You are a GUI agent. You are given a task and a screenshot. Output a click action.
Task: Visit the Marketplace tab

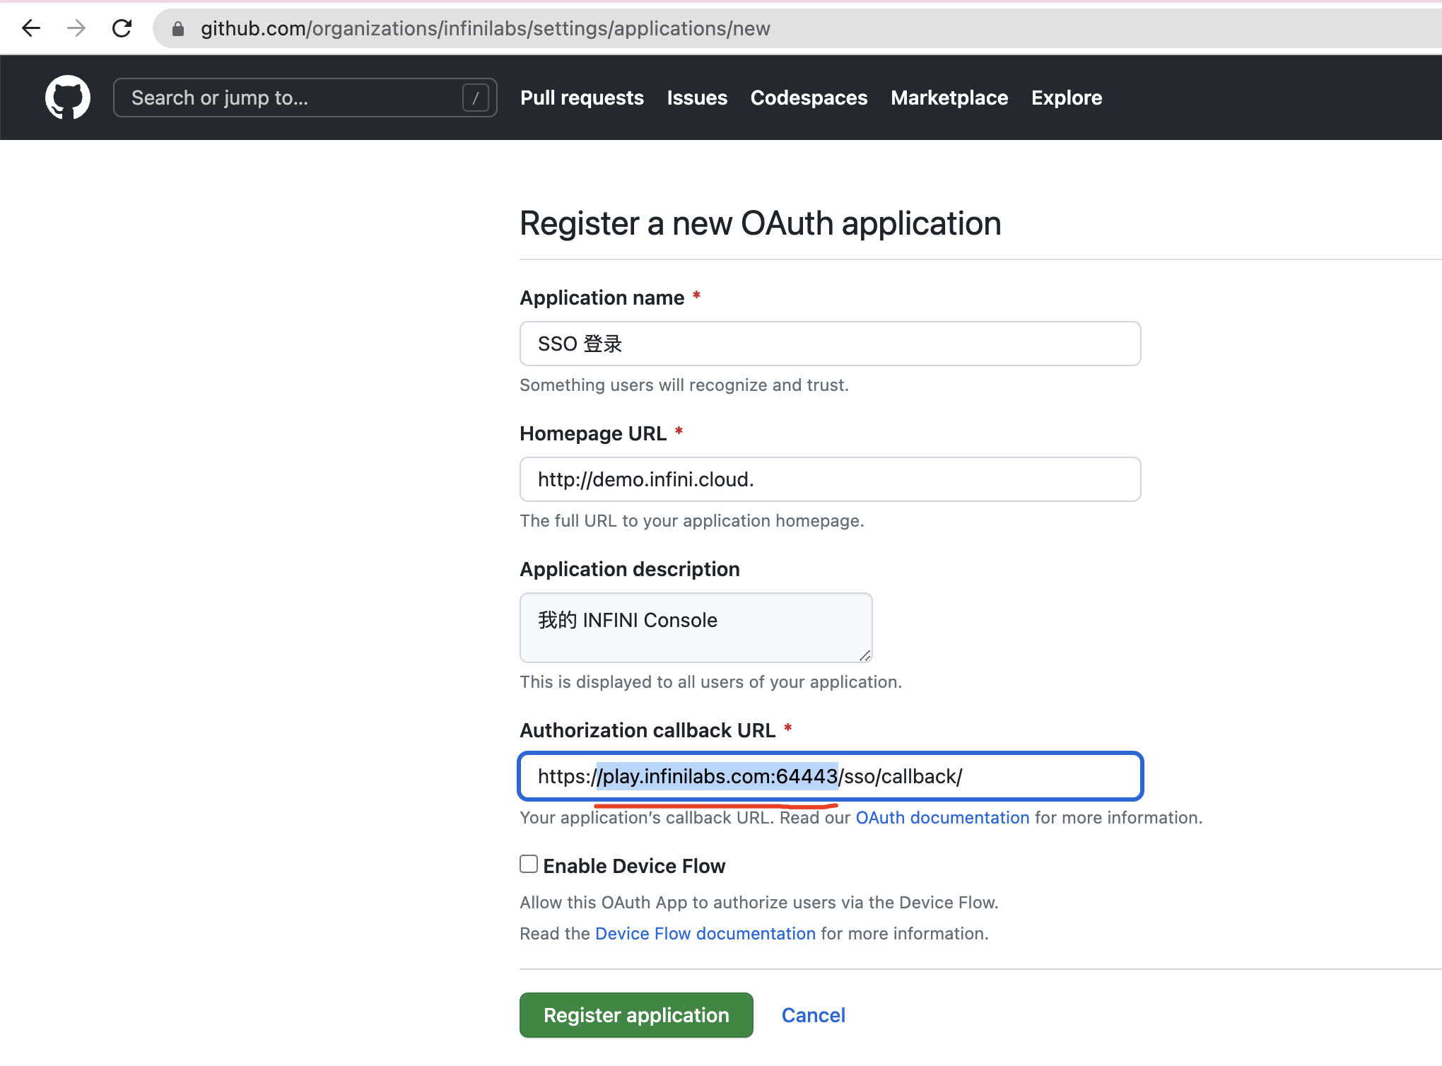click(949, 98)
